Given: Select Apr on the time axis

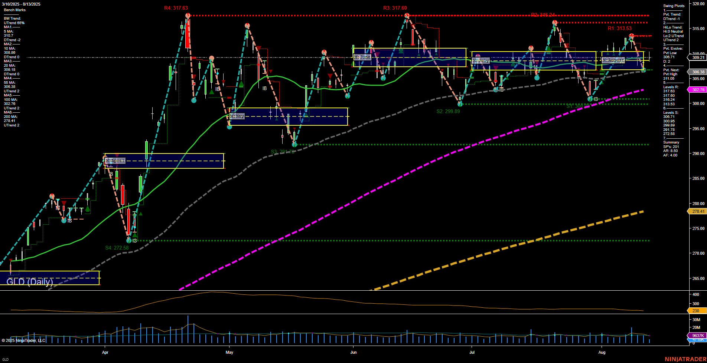Looking at the screenshot, I should (x=105, y=352).
